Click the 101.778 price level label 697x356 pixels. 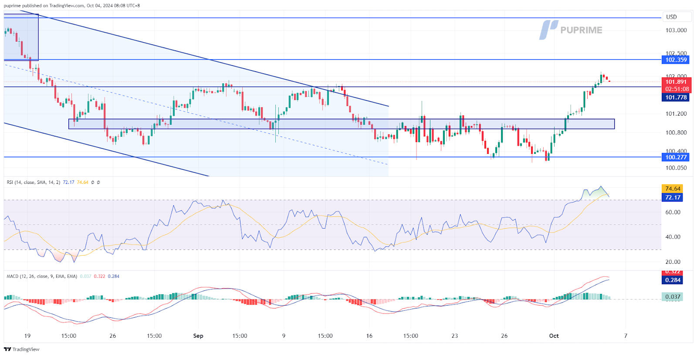(676, 97)
